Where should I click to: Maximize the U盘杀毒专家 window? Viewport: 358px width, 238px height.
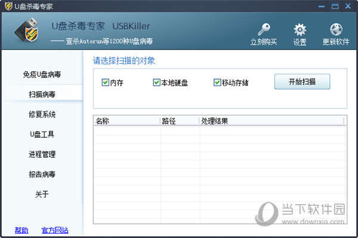click(335, 6)
